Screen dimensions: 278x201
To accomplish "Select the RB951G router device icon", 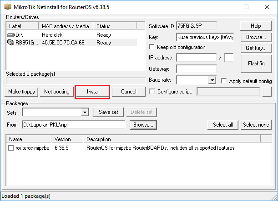I will (x=10, y=43).
